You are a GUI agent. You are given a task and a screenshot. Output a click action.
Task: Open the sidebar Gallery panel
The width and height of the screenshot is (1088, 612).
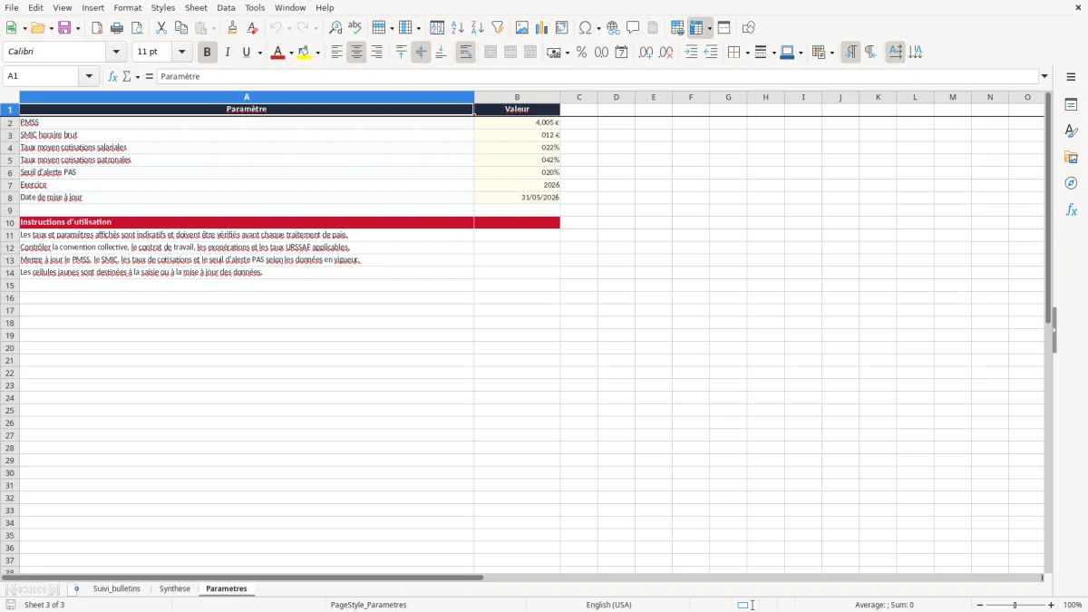coord(1071,157)
